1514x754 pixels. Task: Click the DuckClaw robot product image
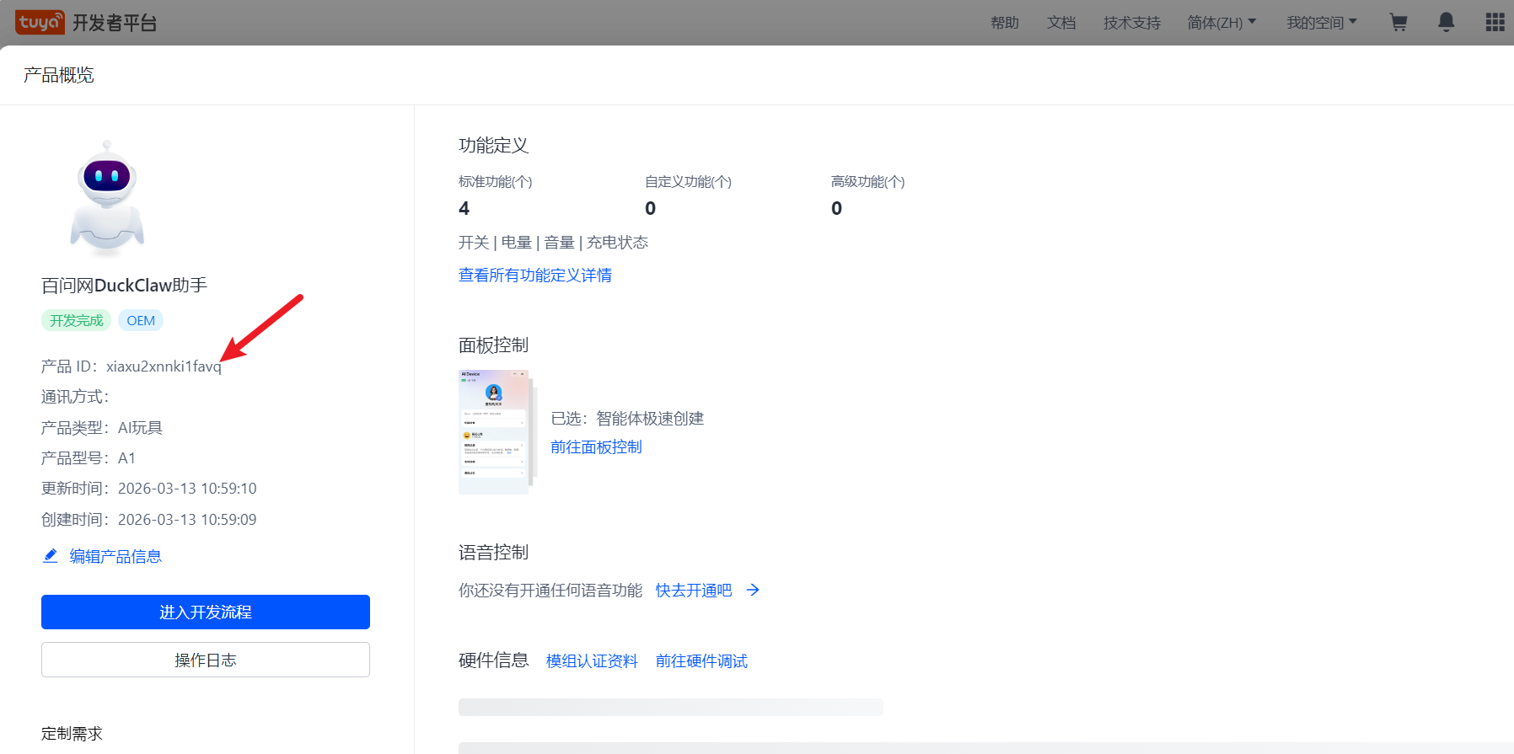[107, 198]
